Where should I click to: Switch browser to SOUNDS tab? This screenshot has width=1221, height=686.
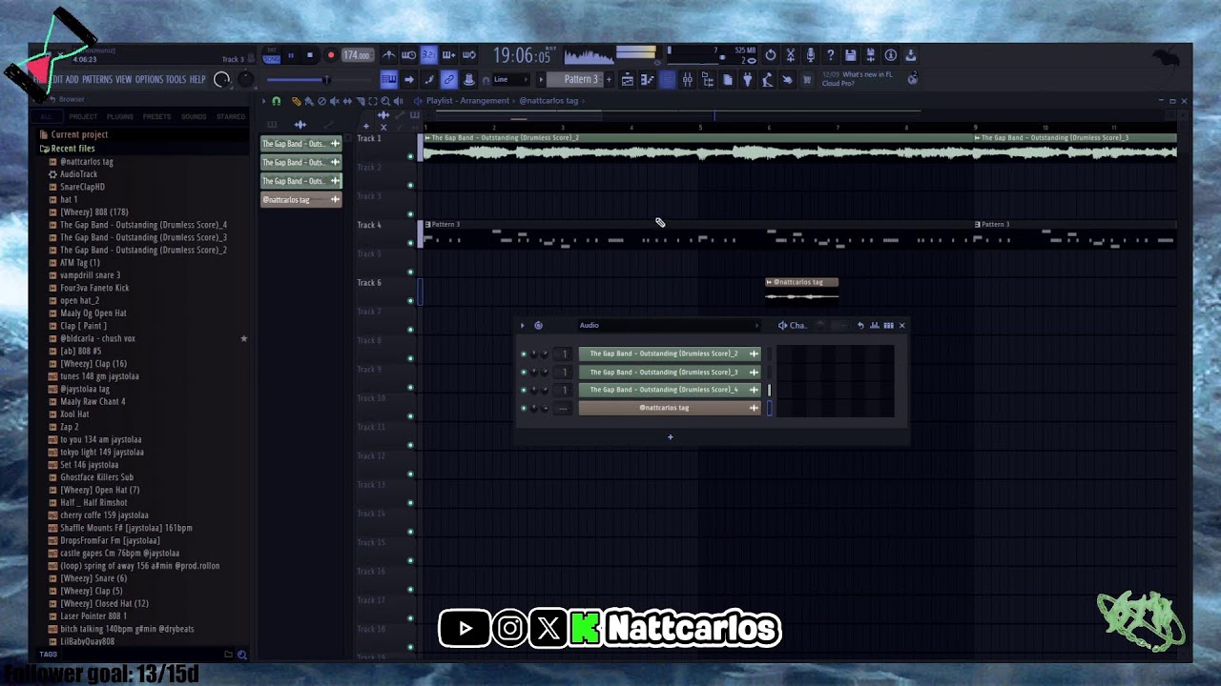pyautogui.click(x=194, y=116)
